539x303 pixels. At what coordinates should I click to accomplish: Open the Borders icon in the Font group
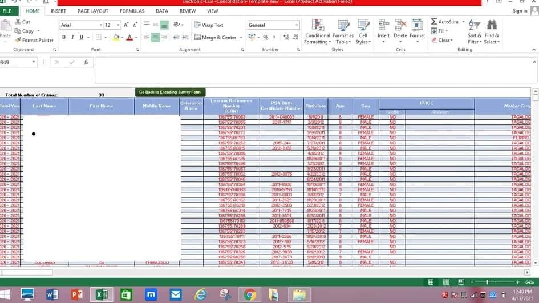(99, 37)
